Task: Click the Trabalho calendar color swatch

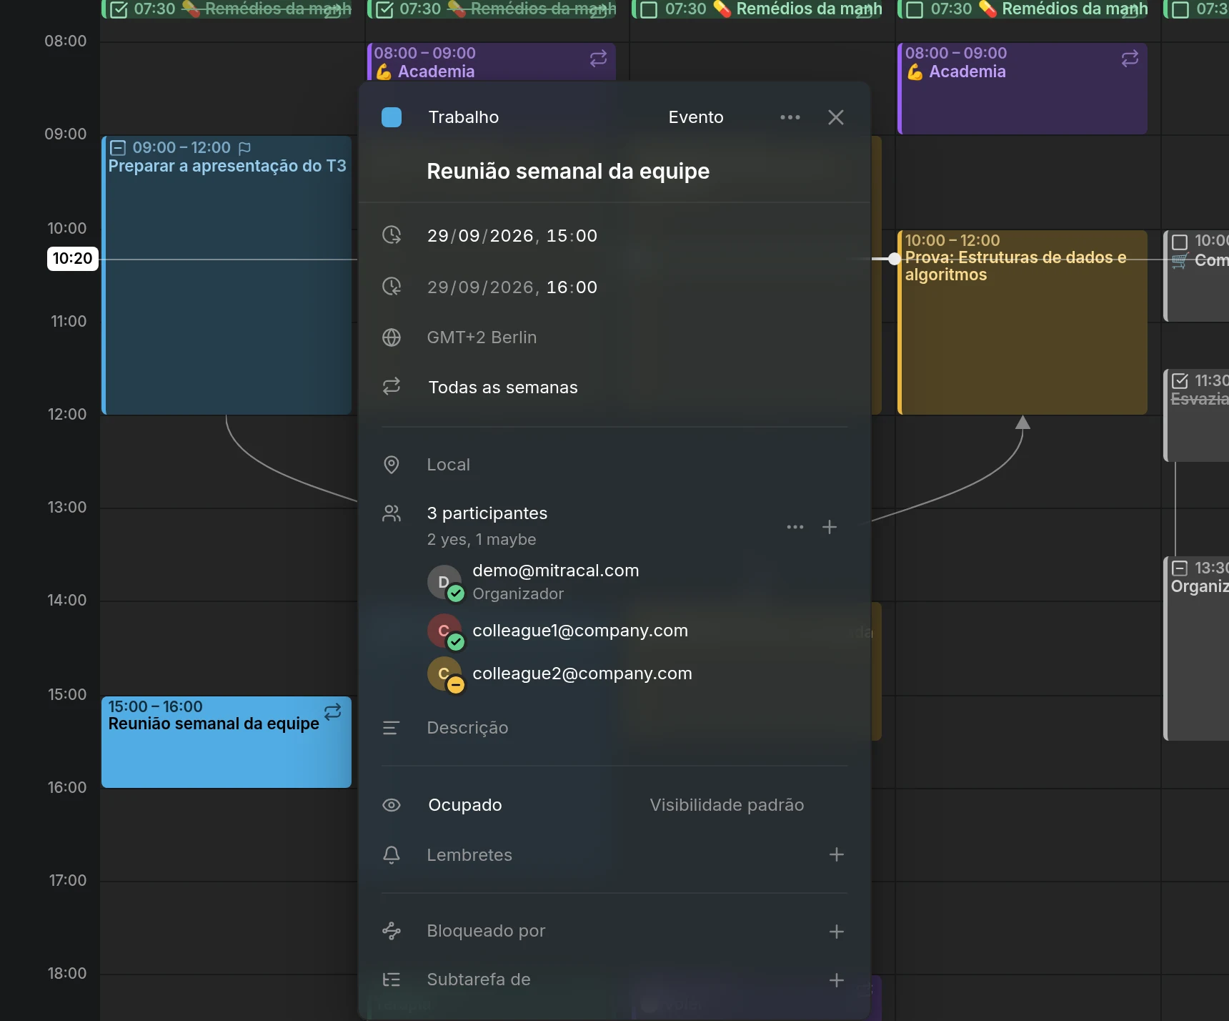Action: pyautogui.click(x=392, y=117)
